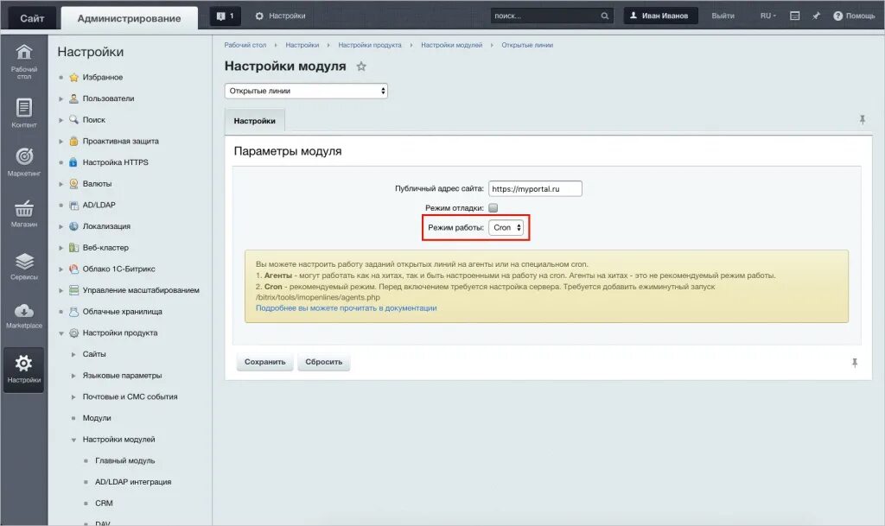Image resolution: width=885 pixels, height=526 pixels.
Task: Click the Выйти logout link
Action: coord(723,16)
